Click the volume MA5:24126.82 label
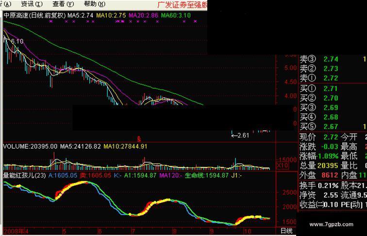 click(80, 146)
